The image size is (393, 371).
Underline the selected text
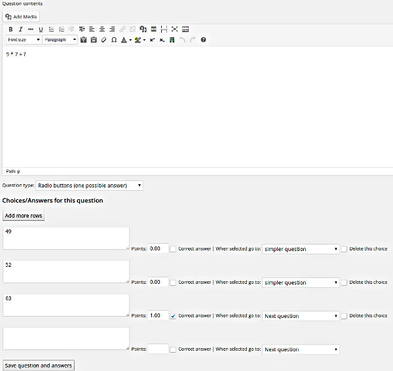(x=41, y=29)
